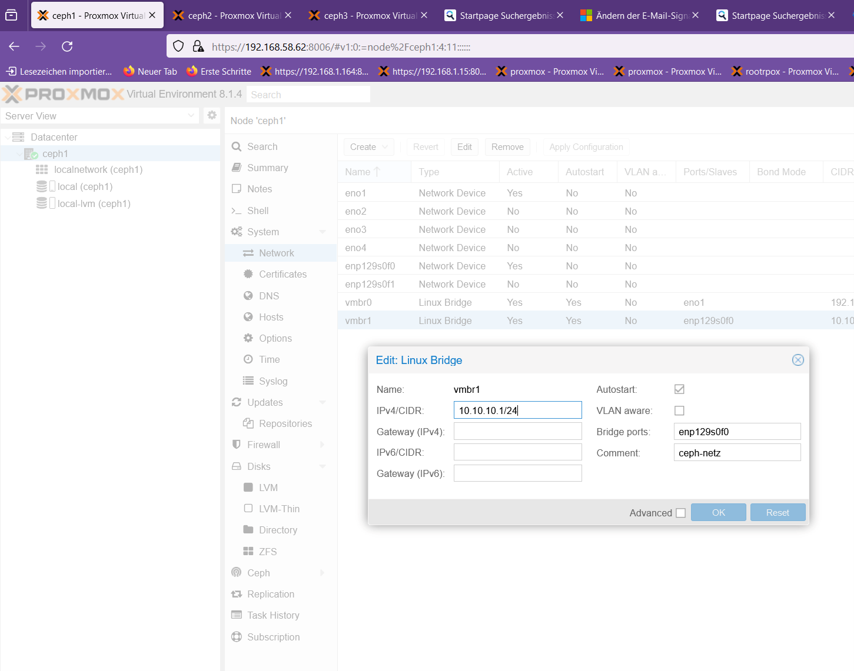854x671 pixels.
Task: Click the DNS globe icon
Action: (248, 296)
